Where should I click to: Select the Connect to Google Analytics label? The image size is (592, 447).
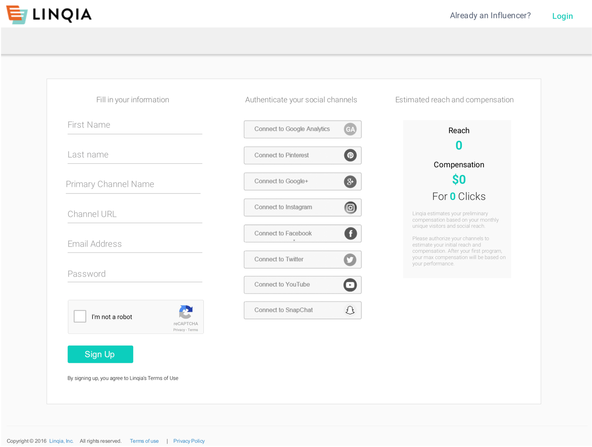coord(292,129)
